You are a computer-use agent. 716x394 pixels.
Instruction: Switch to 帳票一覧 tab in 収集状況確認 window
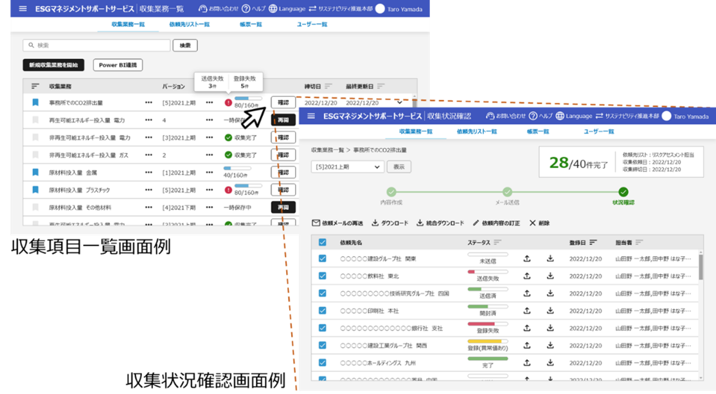click(x=538, y=132)
